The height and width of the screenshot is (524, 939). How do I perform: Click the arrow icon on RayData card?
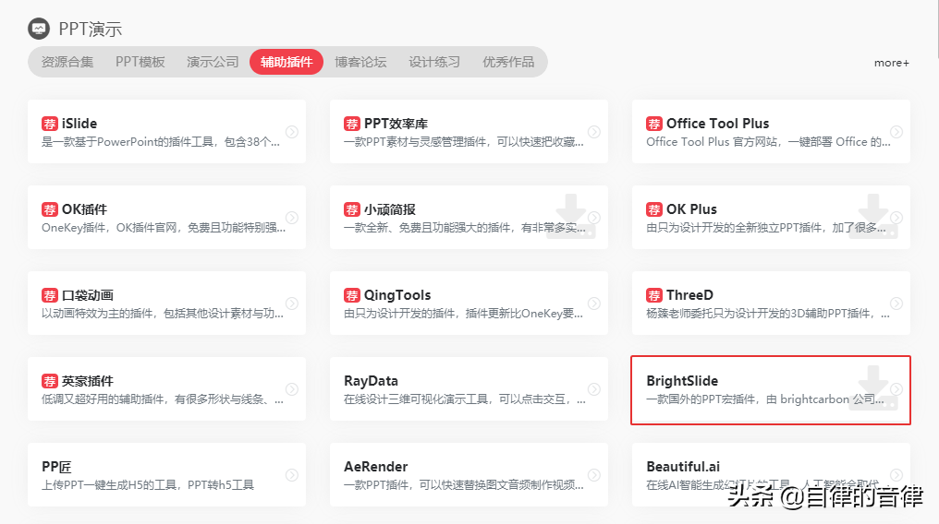594,389
